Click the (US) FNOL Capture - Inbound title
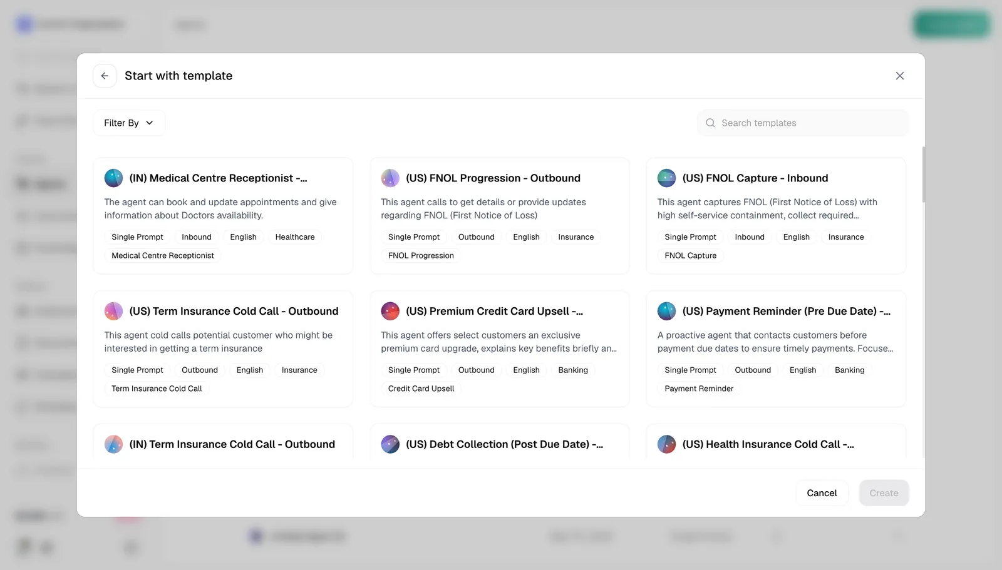 pos(755,178)
